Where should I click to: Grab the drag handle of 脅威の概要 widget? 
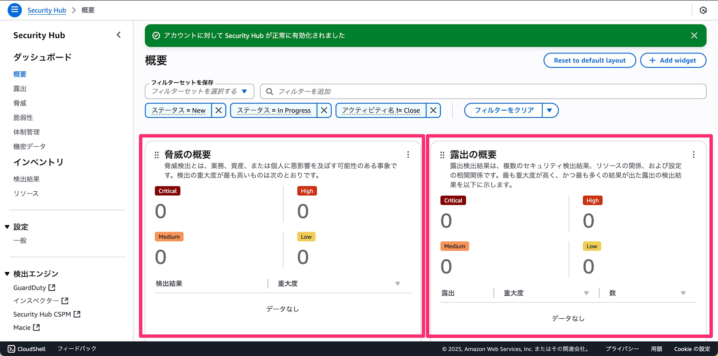157,155
